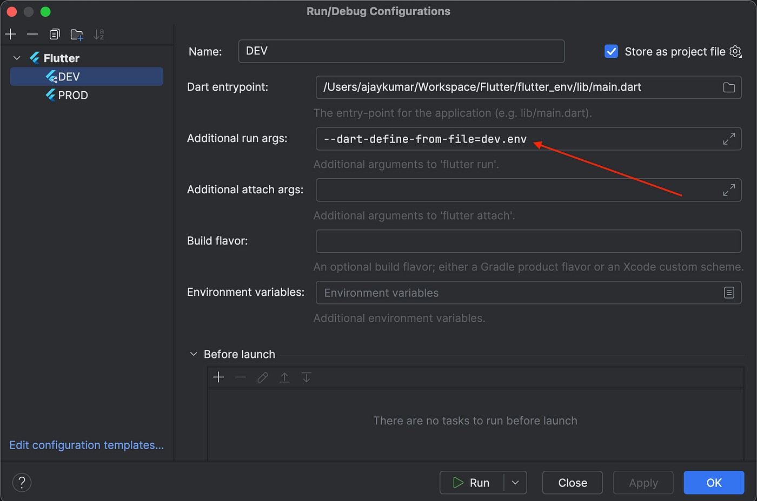Uncheck Store as project file
The width and height of the screenshot is (757, 501).
(x=611, y=51)
